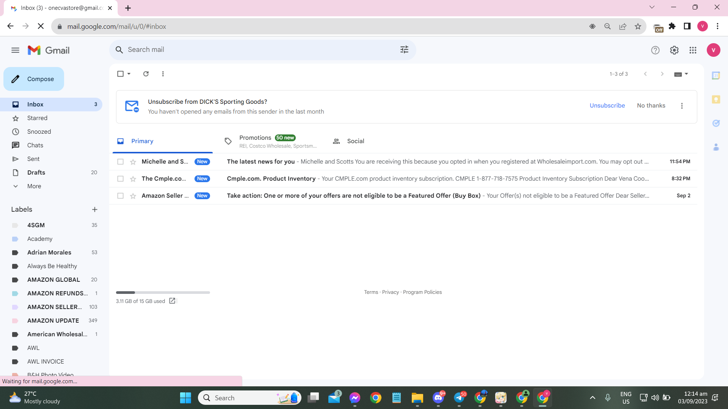
Task: Select the Cmple.com email checkbox
Action: click(120, 179)
